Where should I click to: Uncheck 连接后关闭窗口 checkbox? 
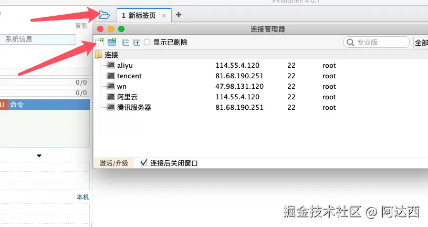click(143, 163)
